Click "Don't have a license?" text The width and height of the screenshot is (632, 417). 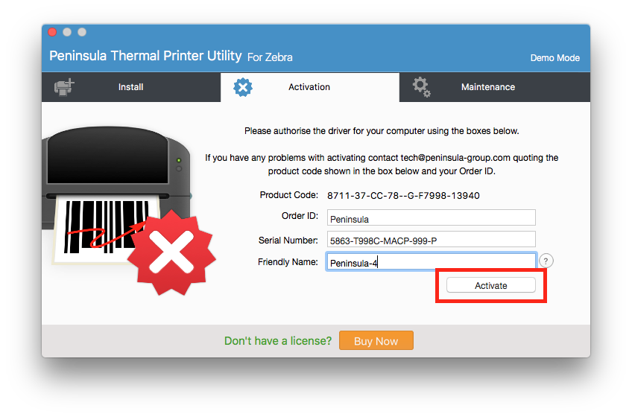pyautogui.click(x=278, y=341)
